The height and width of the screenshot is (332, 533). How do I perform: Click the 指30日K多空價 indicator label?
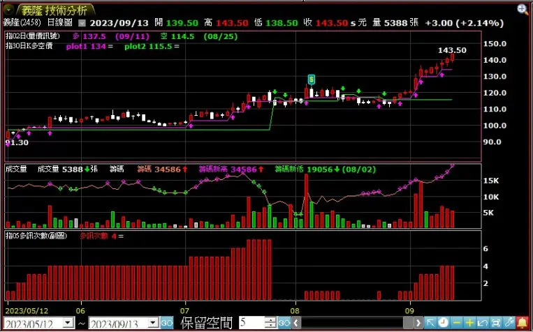pyautogui.click(x=29, y=46)
